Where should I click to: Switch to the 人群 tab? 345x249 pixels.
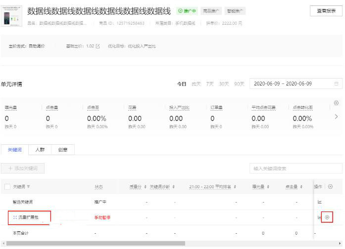point(40,150)
